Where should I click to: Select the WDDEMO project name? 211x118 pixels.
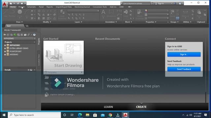pos(14,55)
